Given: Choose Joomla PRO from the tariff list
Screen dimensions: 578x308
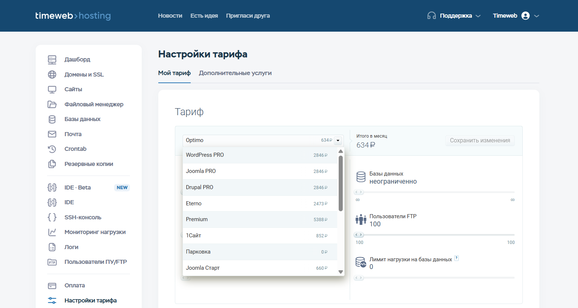Looking at the screenshot, I should point(260,171).
